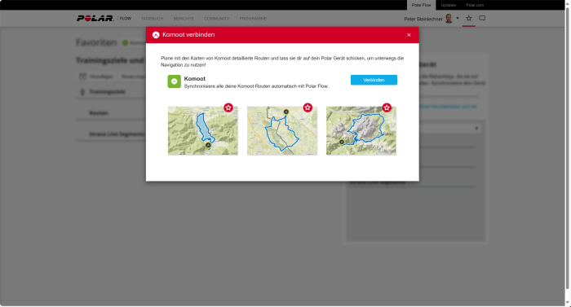The height and width of the screenshot is (307, 571).
Task: Open the lake route map thumbnail
Action: coord(203,130)
